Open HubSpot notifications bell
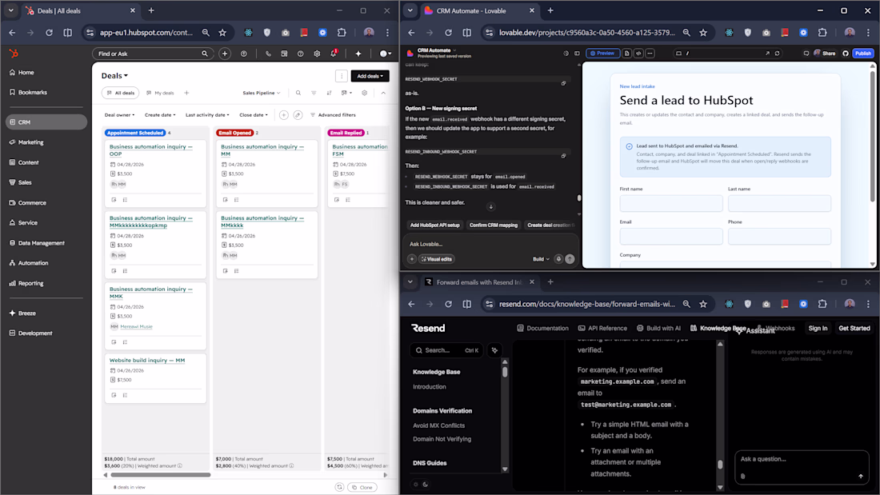 click(x=334, y=54)
